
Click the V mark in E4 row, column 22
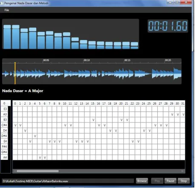pos(133,142)
